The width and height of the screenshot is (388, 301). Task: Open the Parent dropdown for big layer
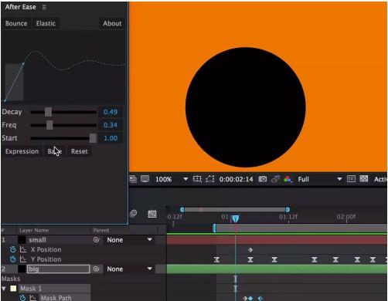129,269
